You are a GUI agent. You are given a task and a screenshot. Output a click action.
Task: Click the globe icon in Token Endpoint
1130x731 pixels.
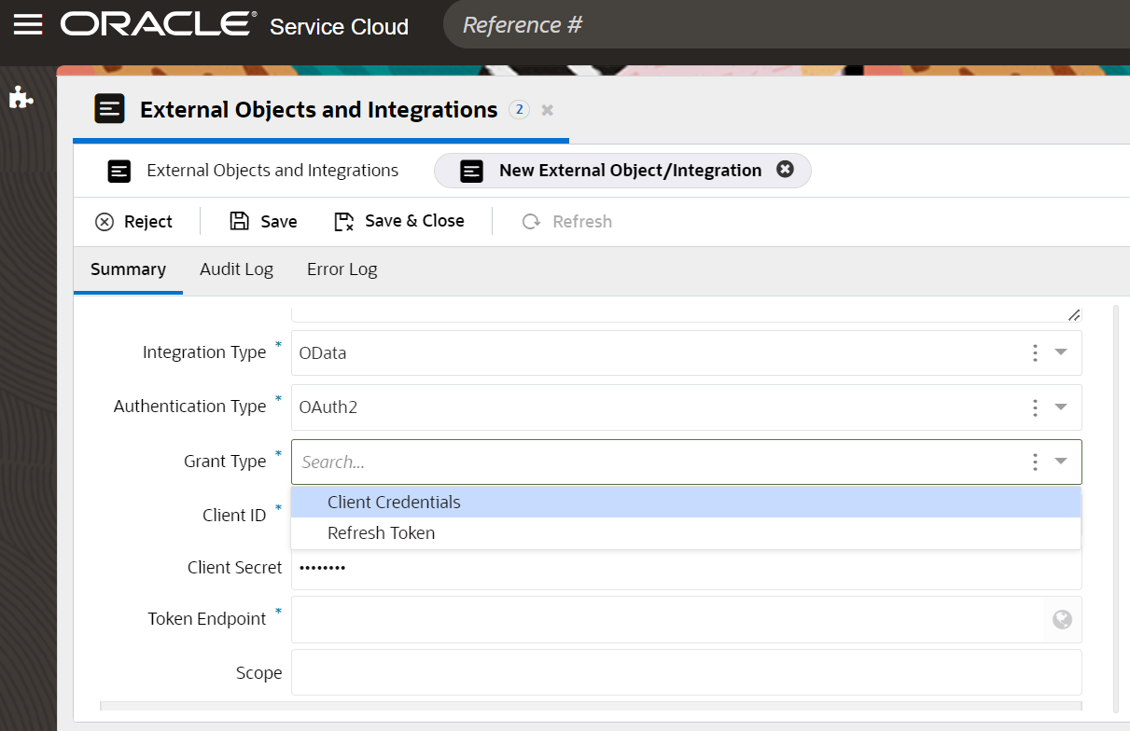(x=1062, y=619)
